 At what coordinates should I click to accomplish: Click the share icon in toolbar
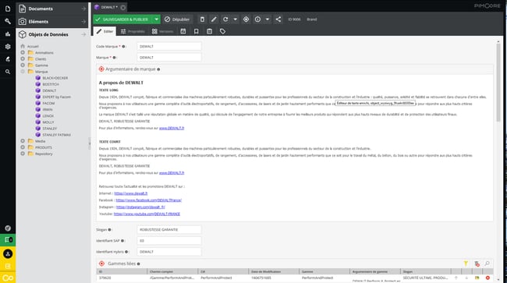click(278, 19)
